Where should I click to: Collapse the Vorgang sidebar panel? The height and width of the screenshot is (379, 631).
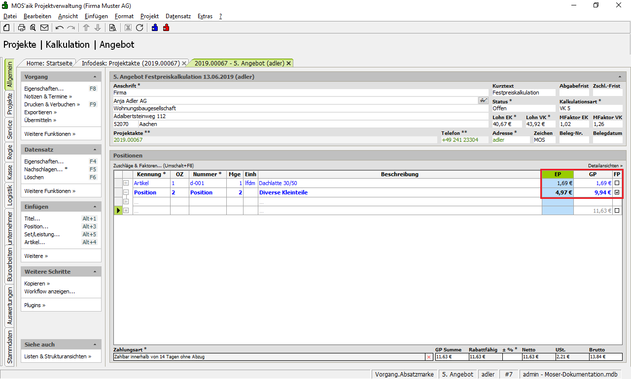coord(95,77)
